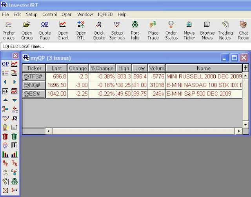Open the Control menu
Image resolution: width=251 pixels, height=197 pixels.
pyautogui.click(x=50, y=15)
